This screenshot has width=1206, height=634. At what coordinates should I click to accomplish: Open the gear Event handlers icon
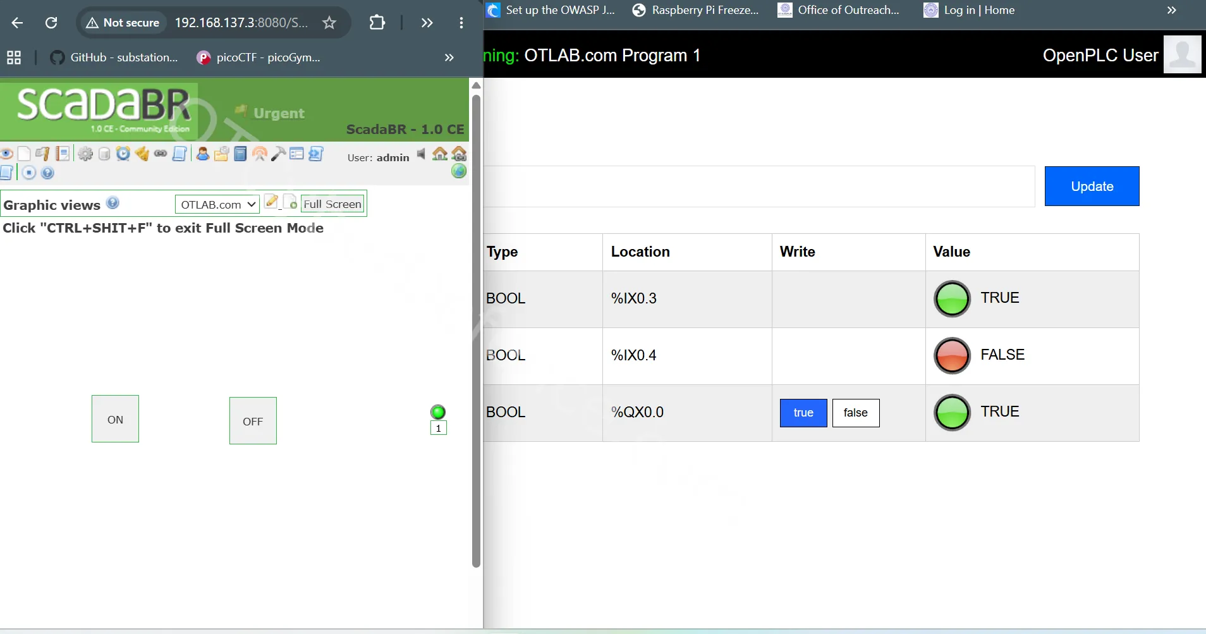(x=85, y=154)
